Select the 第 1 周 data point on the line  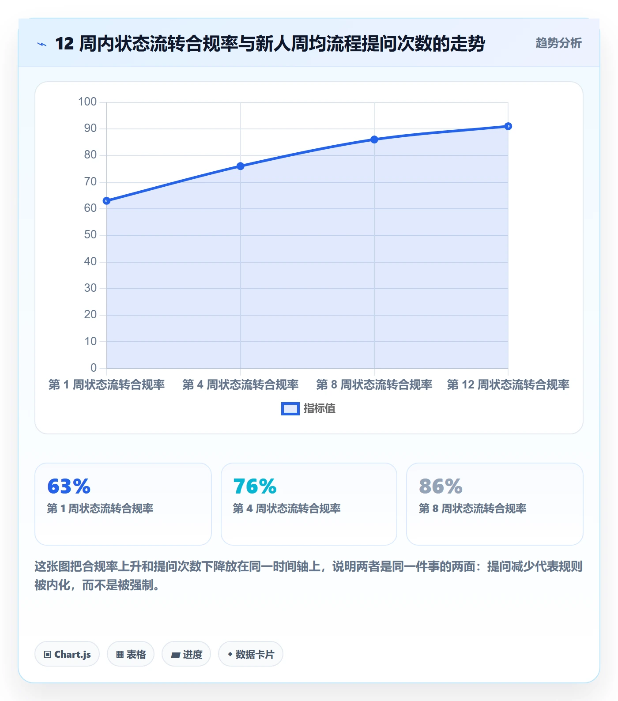point(106,201)
